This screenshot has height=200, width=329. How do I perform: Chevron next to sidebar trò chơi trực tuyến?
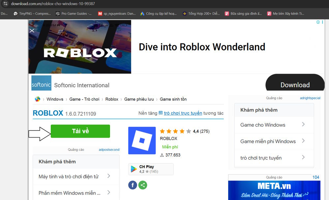click(x=303, y=157)
